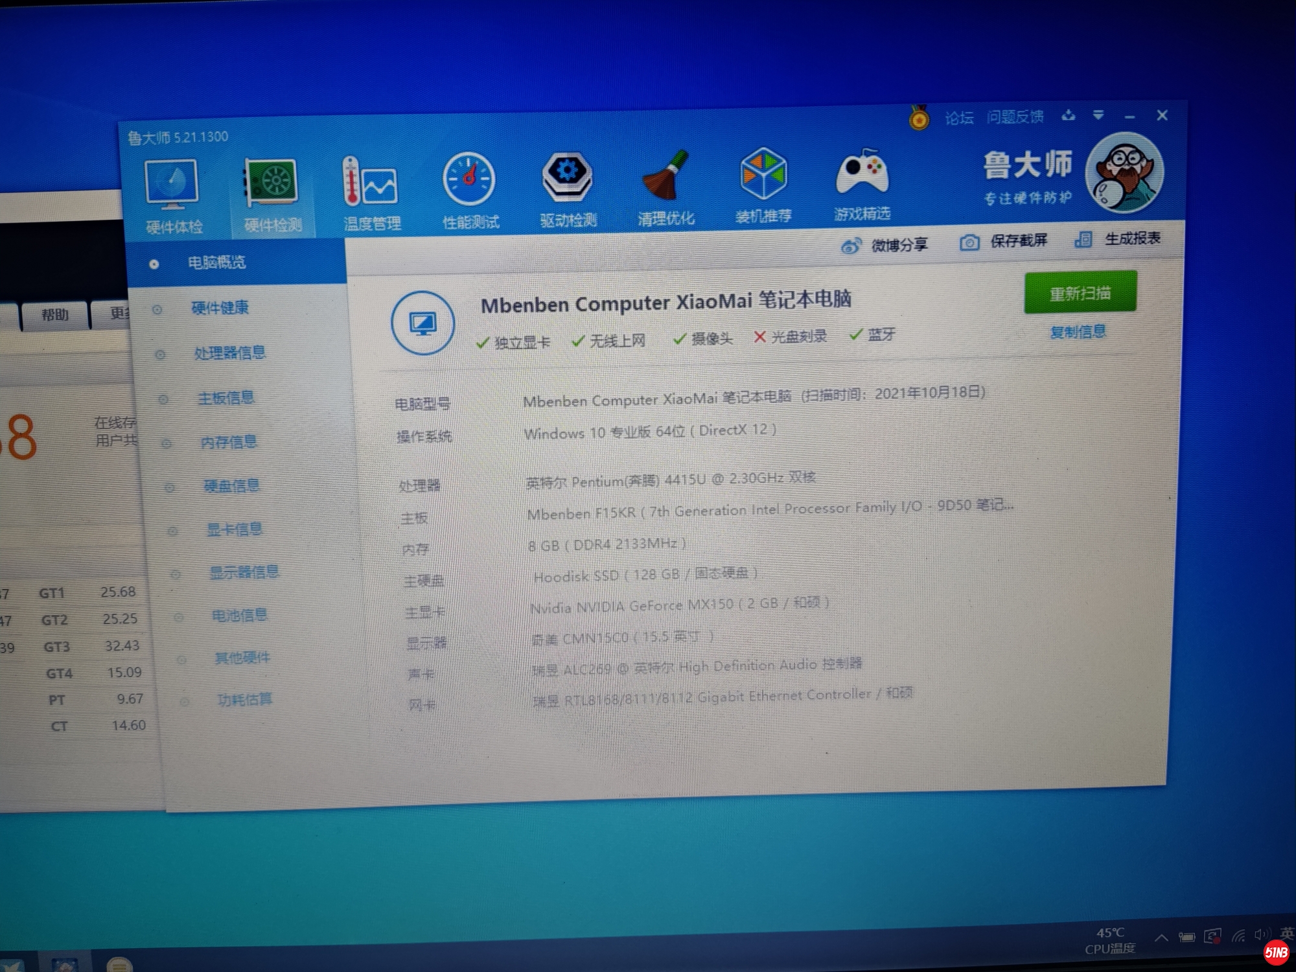
Task: Click GT3 score 32.43 in background window
Action: (x=122, y=646)
